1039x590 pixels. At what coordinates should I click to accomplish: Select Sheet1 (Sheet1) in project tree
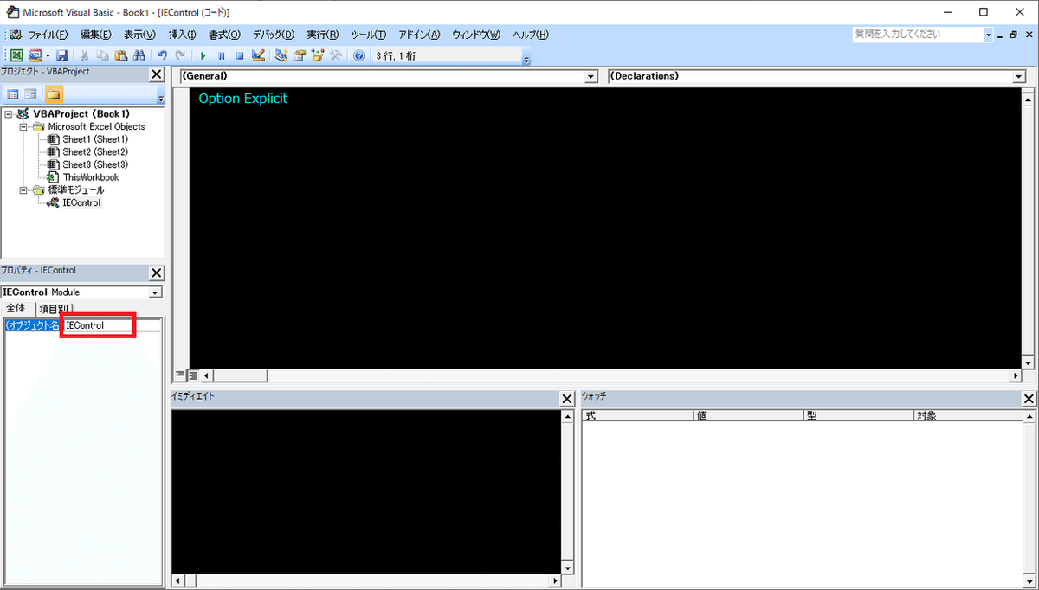point(95,139)
